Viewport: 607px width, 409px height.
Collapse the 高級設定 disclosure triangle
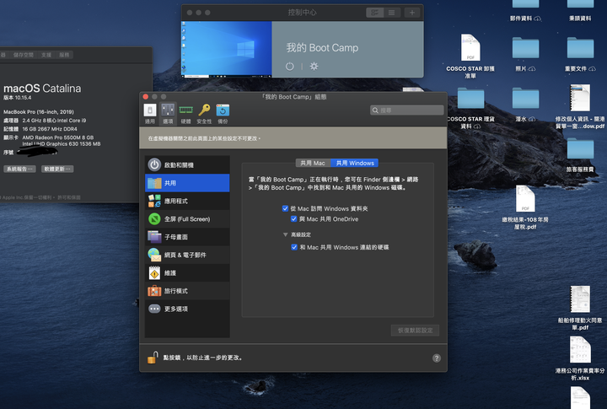point(285,234)
